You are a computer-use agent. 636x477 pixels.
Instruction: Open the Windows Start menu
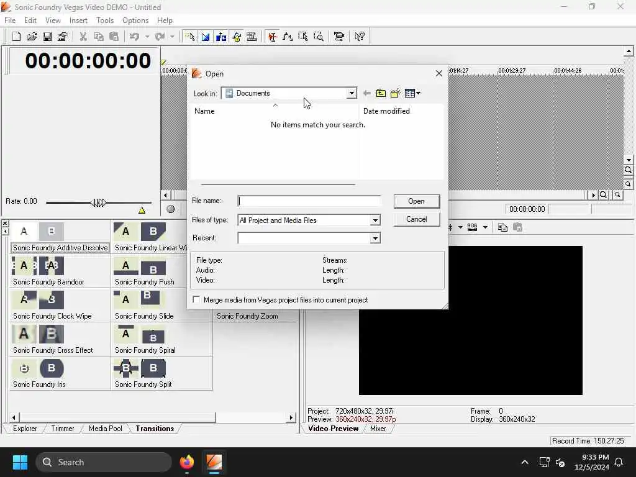20,462
